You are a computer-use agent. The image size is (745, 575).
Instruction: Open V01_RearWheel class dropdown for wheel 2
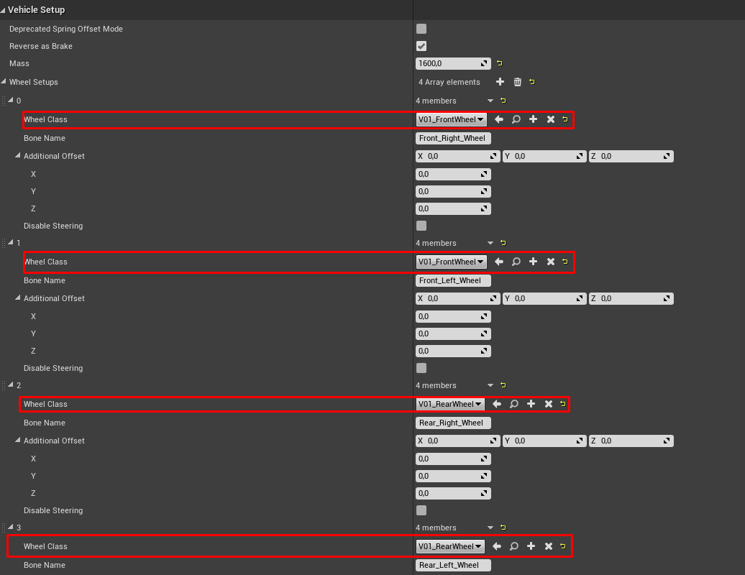coord(450,404)
